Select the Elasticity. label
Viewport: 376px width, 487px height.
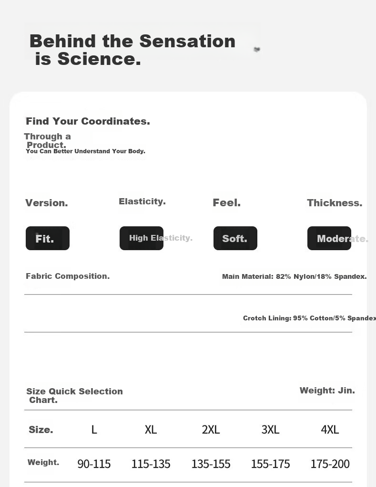(x=142, y=201)
